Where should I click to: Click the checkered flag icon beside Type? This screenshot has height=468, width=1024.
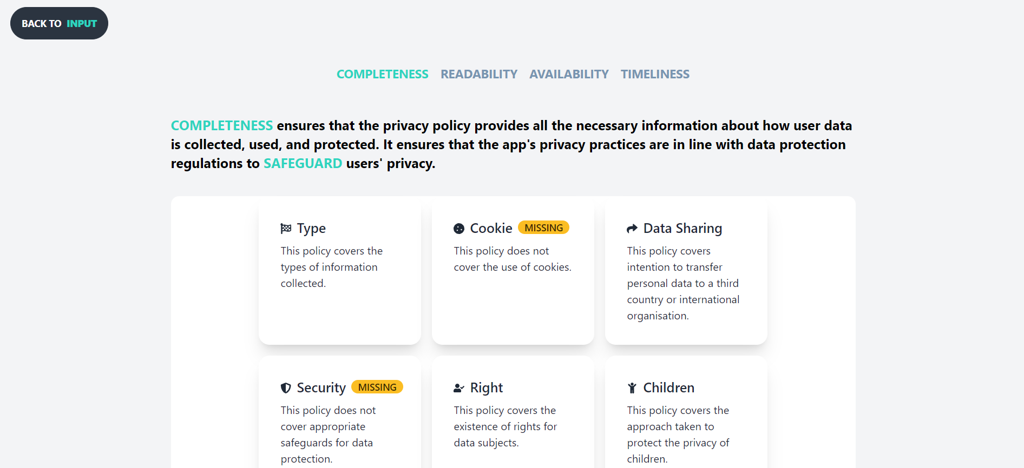tap(286, 229)
